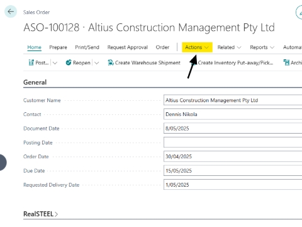Click the Due Date field
Screen dimensions: 302x227
(x=233, y=170)
